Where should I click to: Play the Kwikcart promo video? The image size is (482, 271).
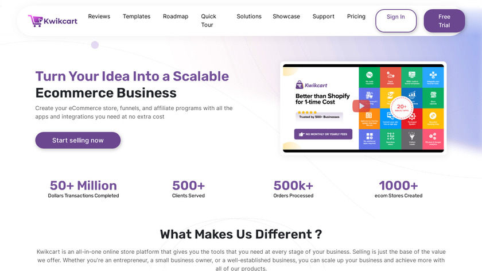tap(361, 106)
